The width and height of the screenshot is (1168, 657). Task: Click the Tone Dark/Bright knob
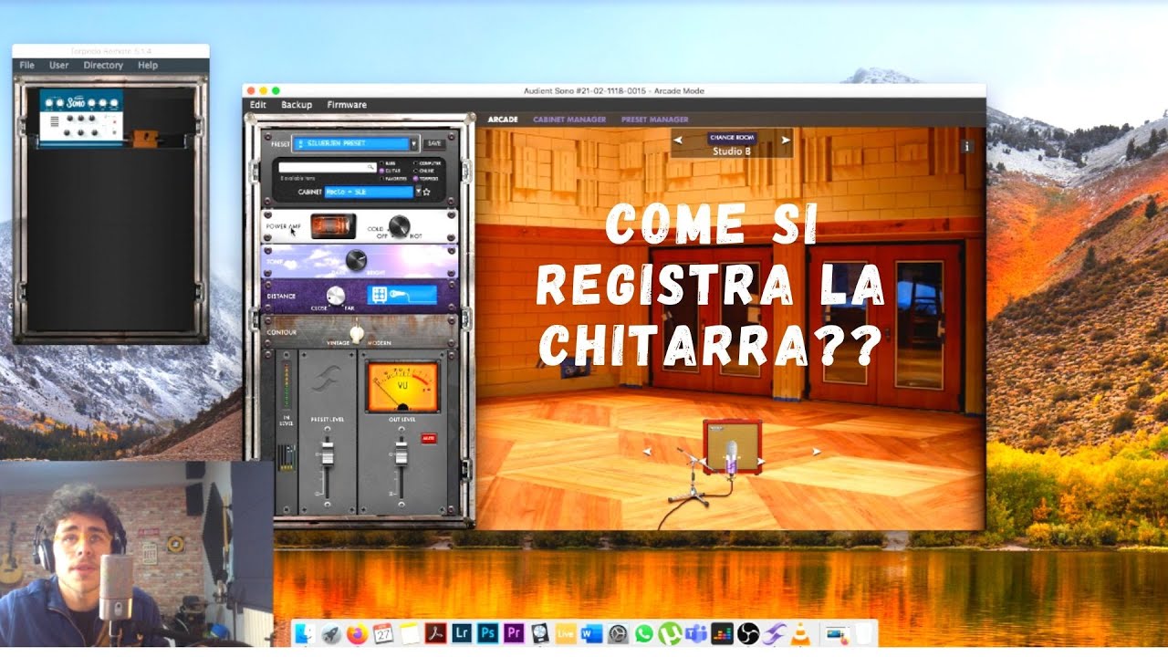pos(356,260)
